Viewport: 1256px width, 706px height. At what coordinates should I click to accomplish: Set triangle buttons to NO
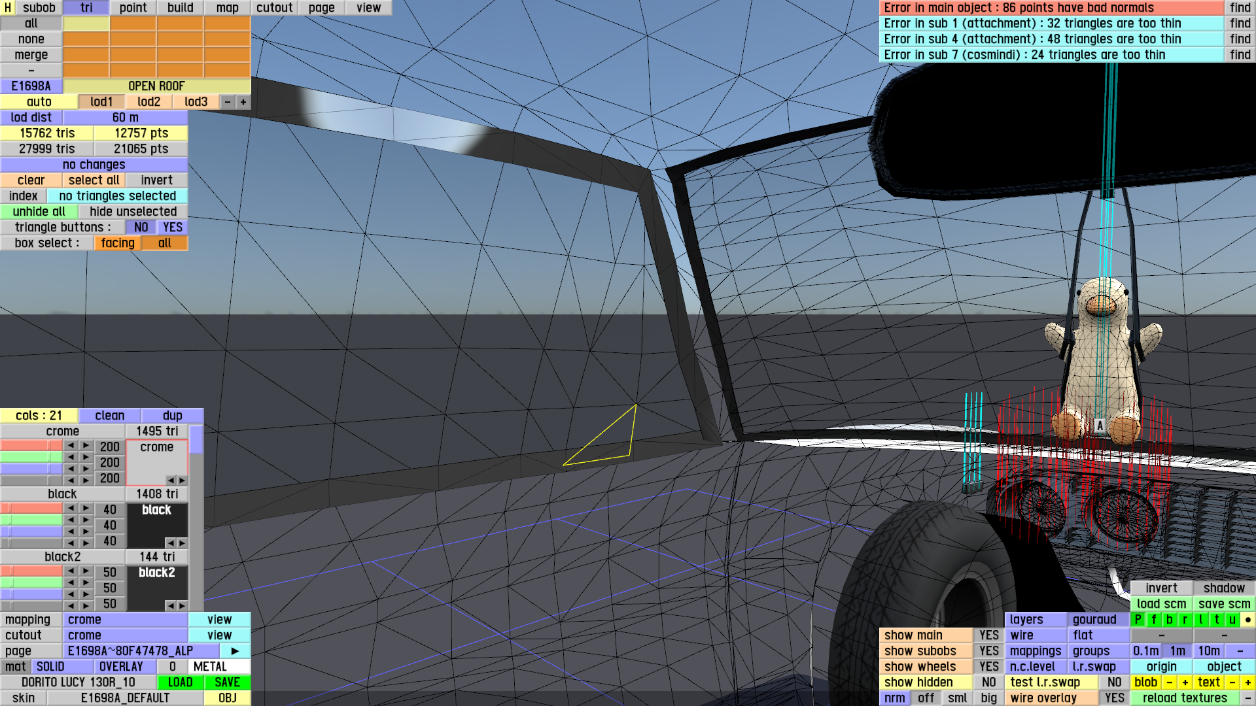[x=141, y=227]
